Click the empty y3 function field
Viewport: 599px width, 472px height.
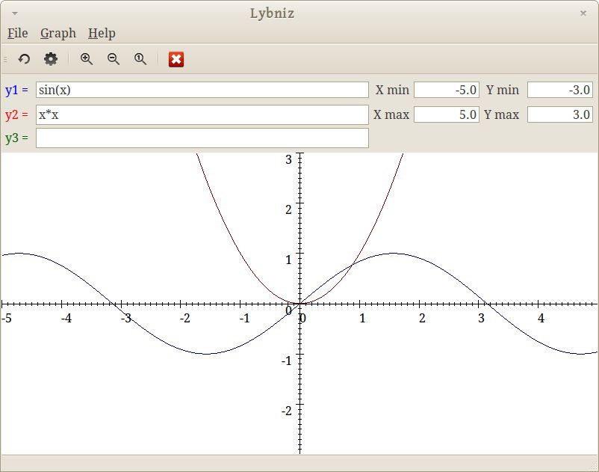point(202,138)
